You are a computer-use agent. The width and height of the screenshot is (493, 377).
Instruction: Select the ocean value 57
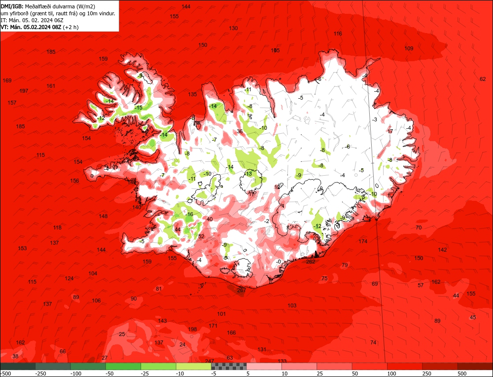421,286
